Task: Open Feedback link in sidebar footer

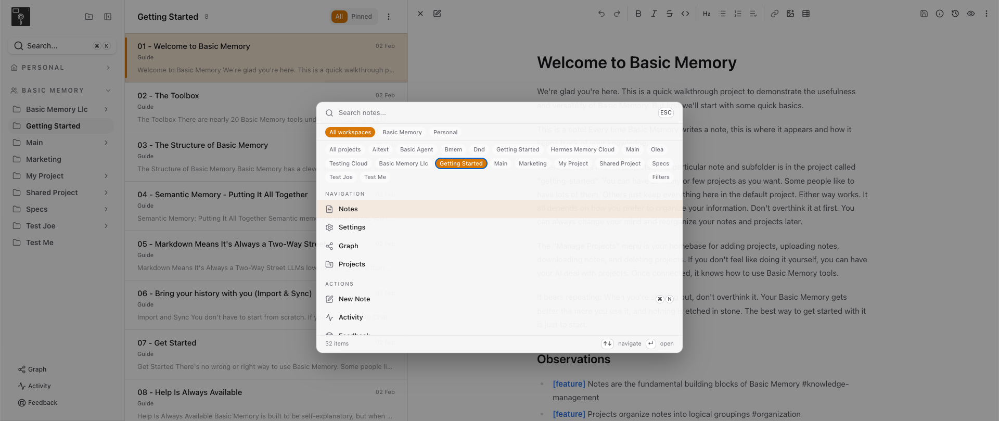Action: coord(37,403)
